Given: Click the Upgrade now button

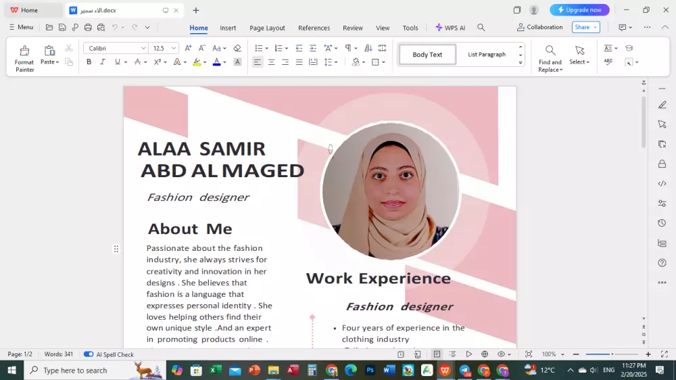Looking at the screenshot, I should point(579,10).
